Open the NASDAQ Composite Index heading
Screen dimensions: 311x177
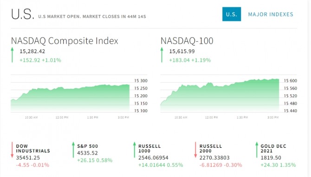point(65,41)
